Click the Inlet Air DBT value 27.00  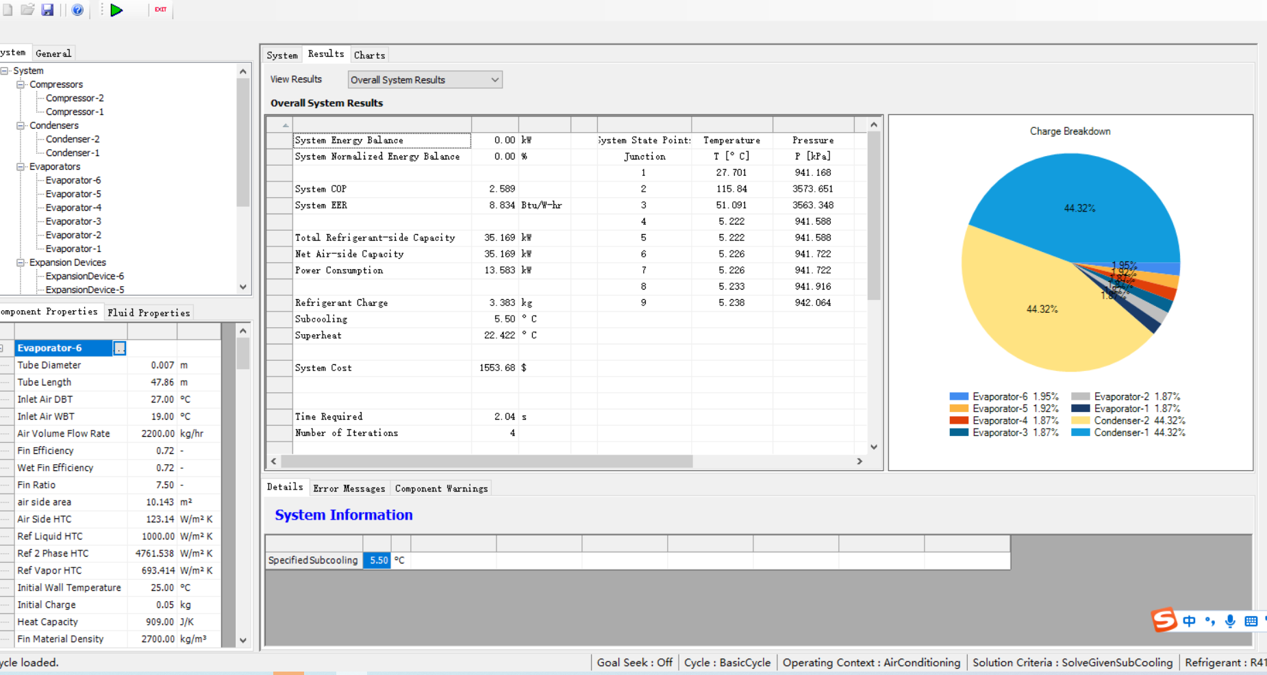(x=152, y=399)
